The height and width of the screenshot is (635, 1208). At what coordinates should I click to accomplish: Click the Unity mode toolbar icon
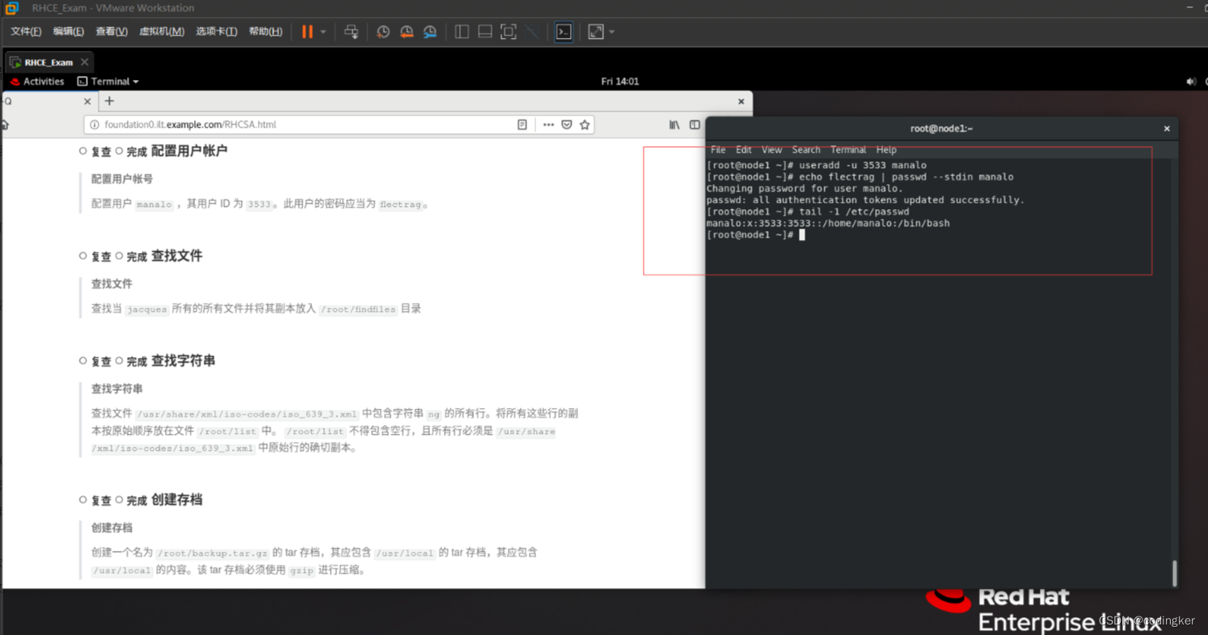[531, 32]
